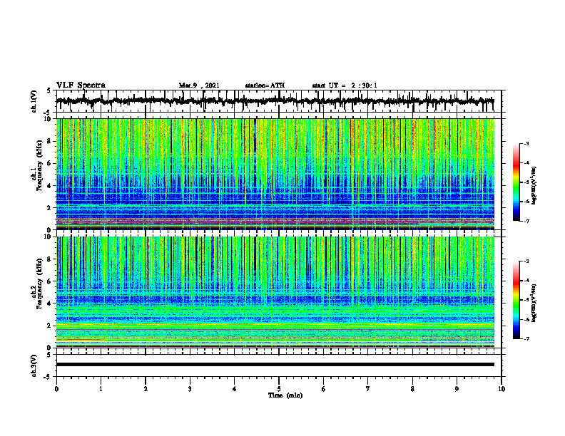Viewport: 565px width, 436px height.
Task: Click the "-3" label on ch.1 color scale
Action: (x=526, y=143)
